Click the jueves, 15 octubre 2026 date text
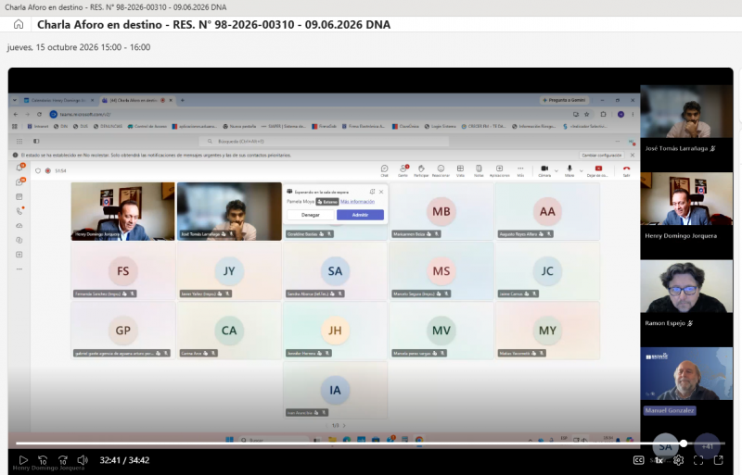This screenshot has height=475, width=742. (x=79, y=47)
